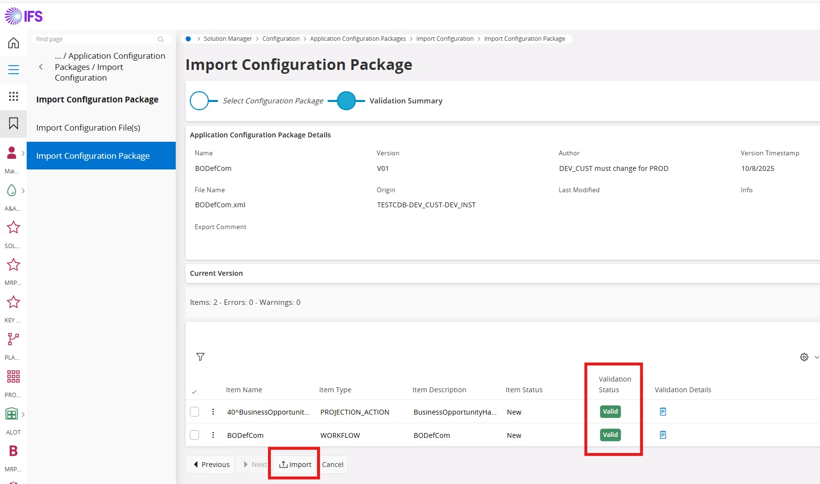Sort by the Item Type column header

pos(335,390)
